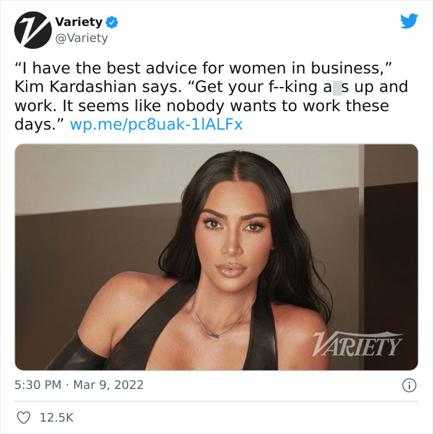
Task: Click the Variety display name
Action: pyautogui.click(x=79, y=22)
